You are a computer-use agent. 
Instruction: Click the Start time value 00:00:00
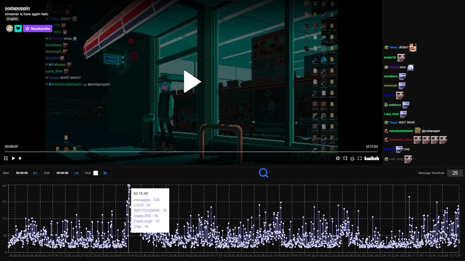point(22,173)
